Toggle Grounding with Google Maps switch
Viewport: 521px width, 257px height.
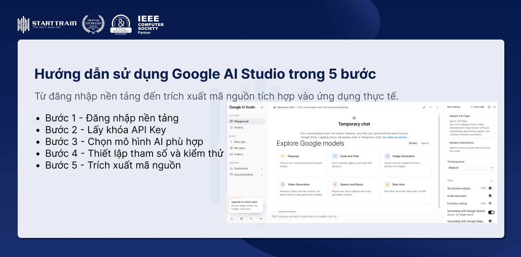tap(491, 221)
